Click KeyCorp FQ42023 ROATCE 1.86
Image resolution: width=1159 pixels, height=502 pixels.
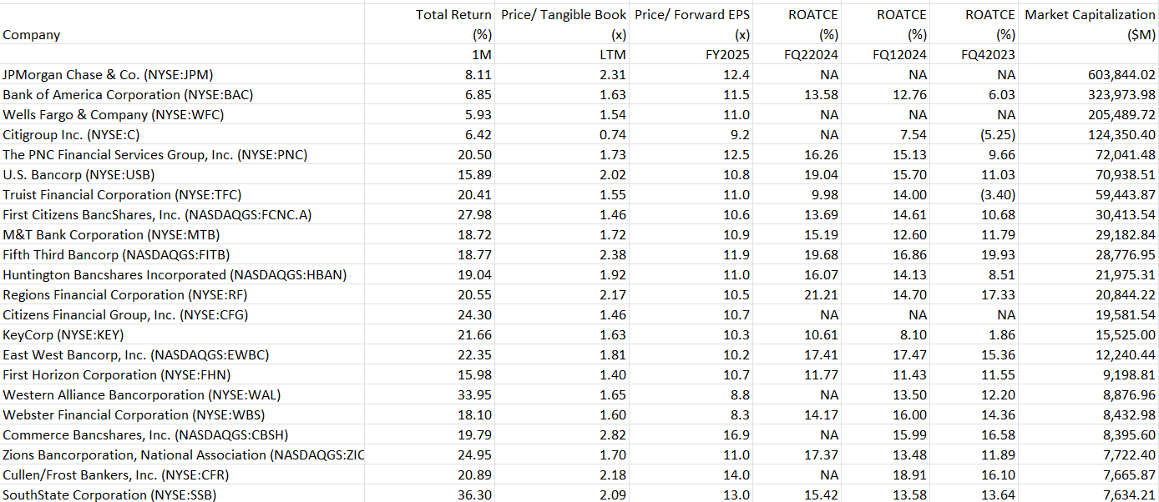[975, 334]
